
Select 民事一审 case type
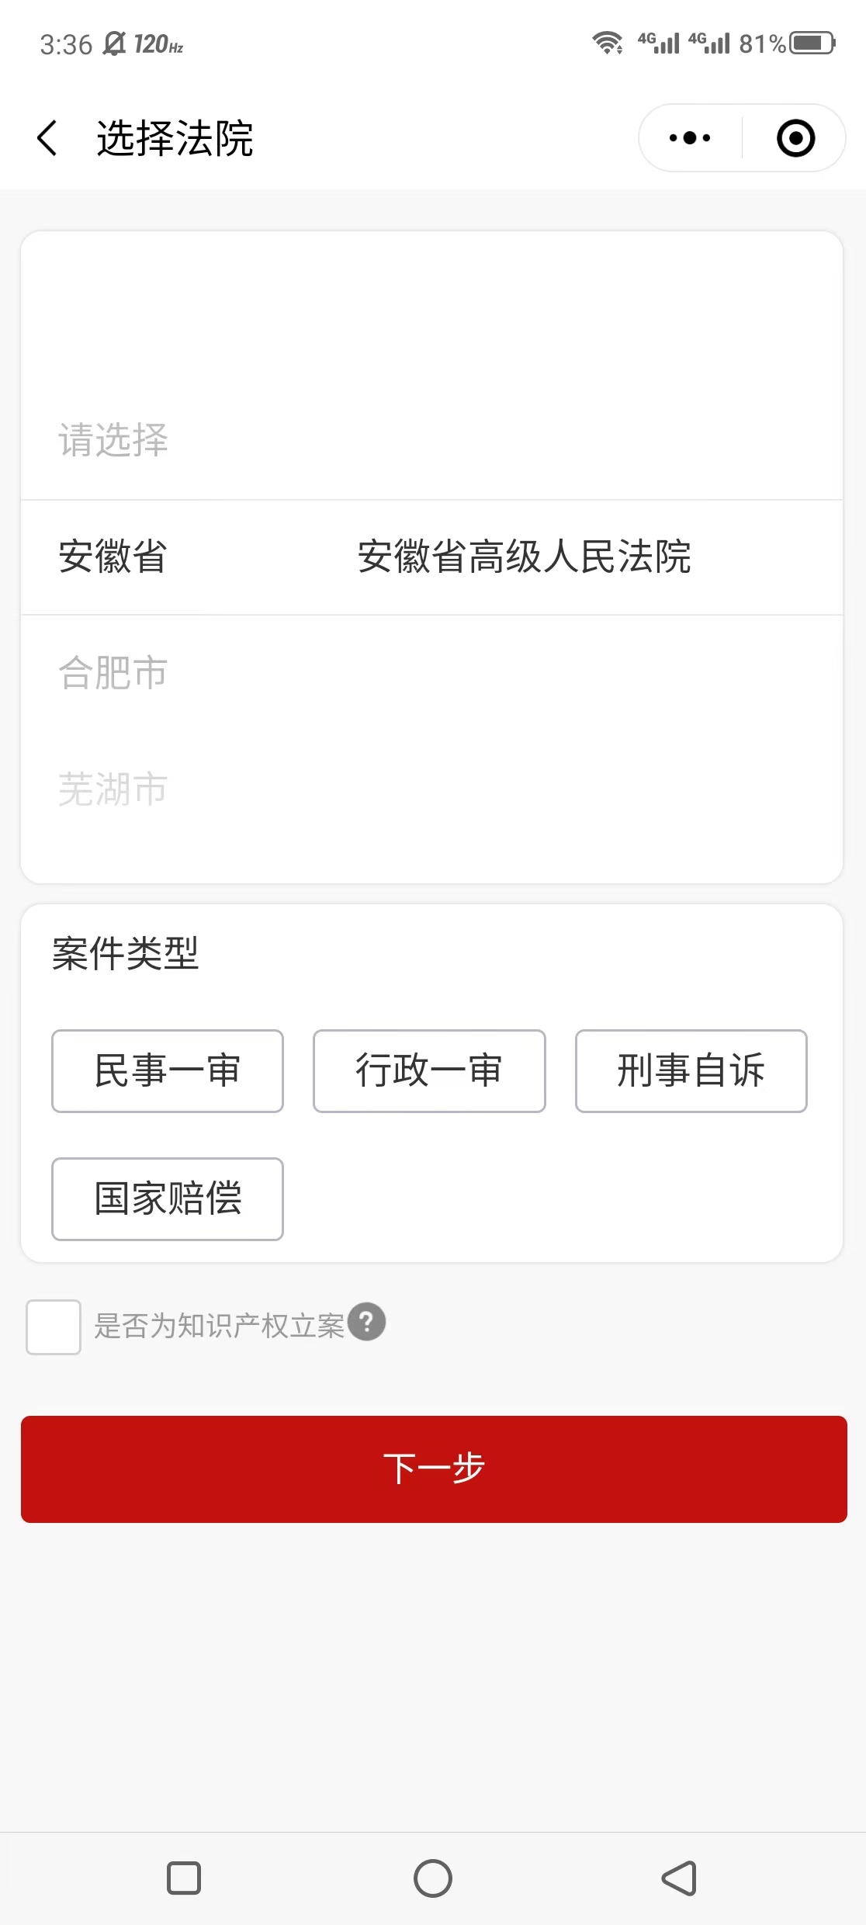click(x=168, y=1071)
